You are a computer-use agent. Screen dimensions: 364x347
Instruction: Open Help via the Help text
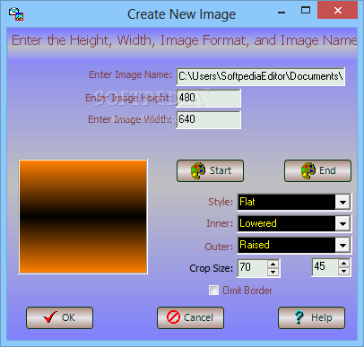tap(322, 317)
